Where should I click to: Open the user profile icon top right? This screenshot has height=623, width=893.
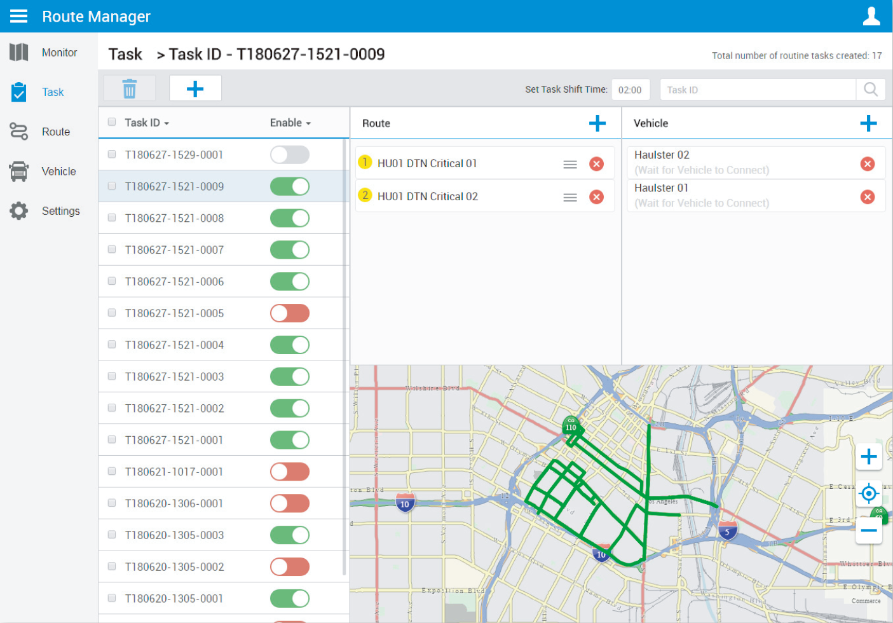tap(871, 15)
